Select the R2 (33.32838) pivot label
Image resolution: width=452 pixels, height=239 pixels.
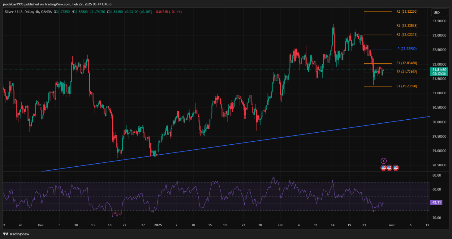(x=407, y=26)
